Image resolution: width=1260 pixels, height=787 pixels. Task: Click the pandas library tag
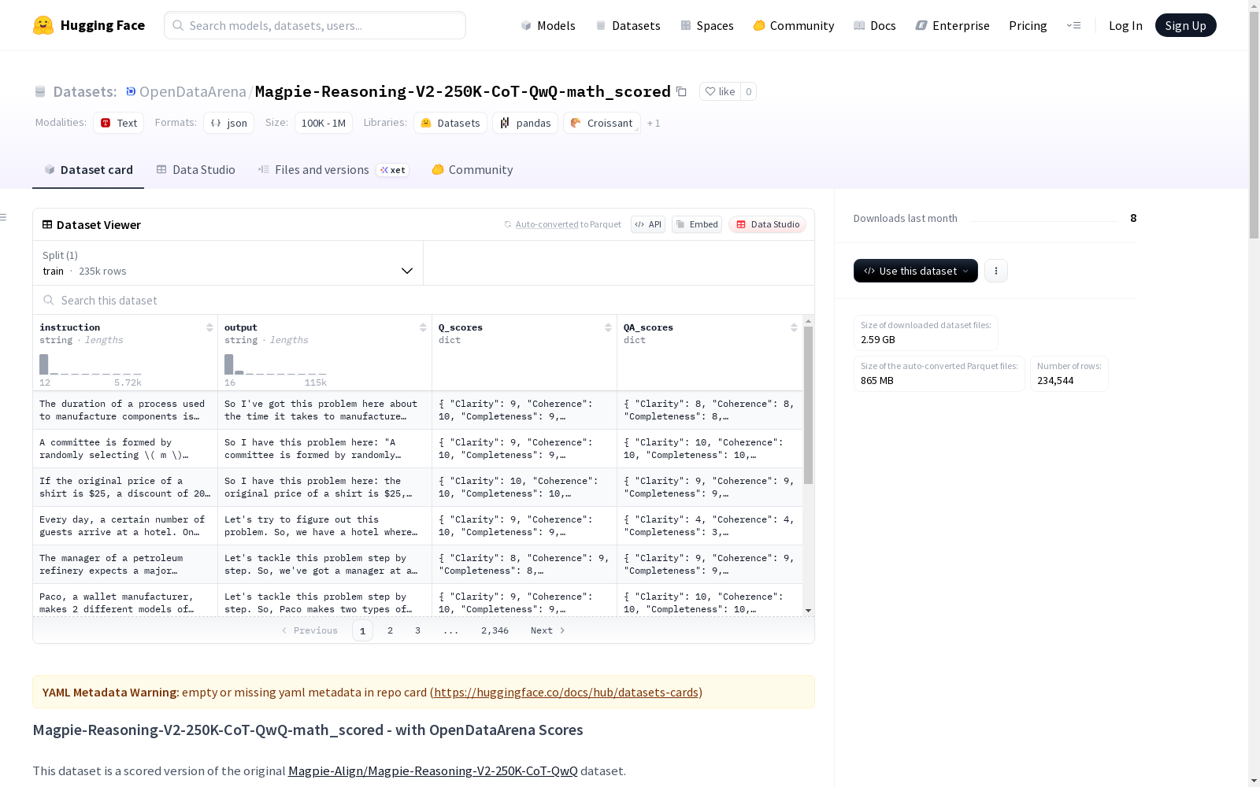(x=525, y=123)
